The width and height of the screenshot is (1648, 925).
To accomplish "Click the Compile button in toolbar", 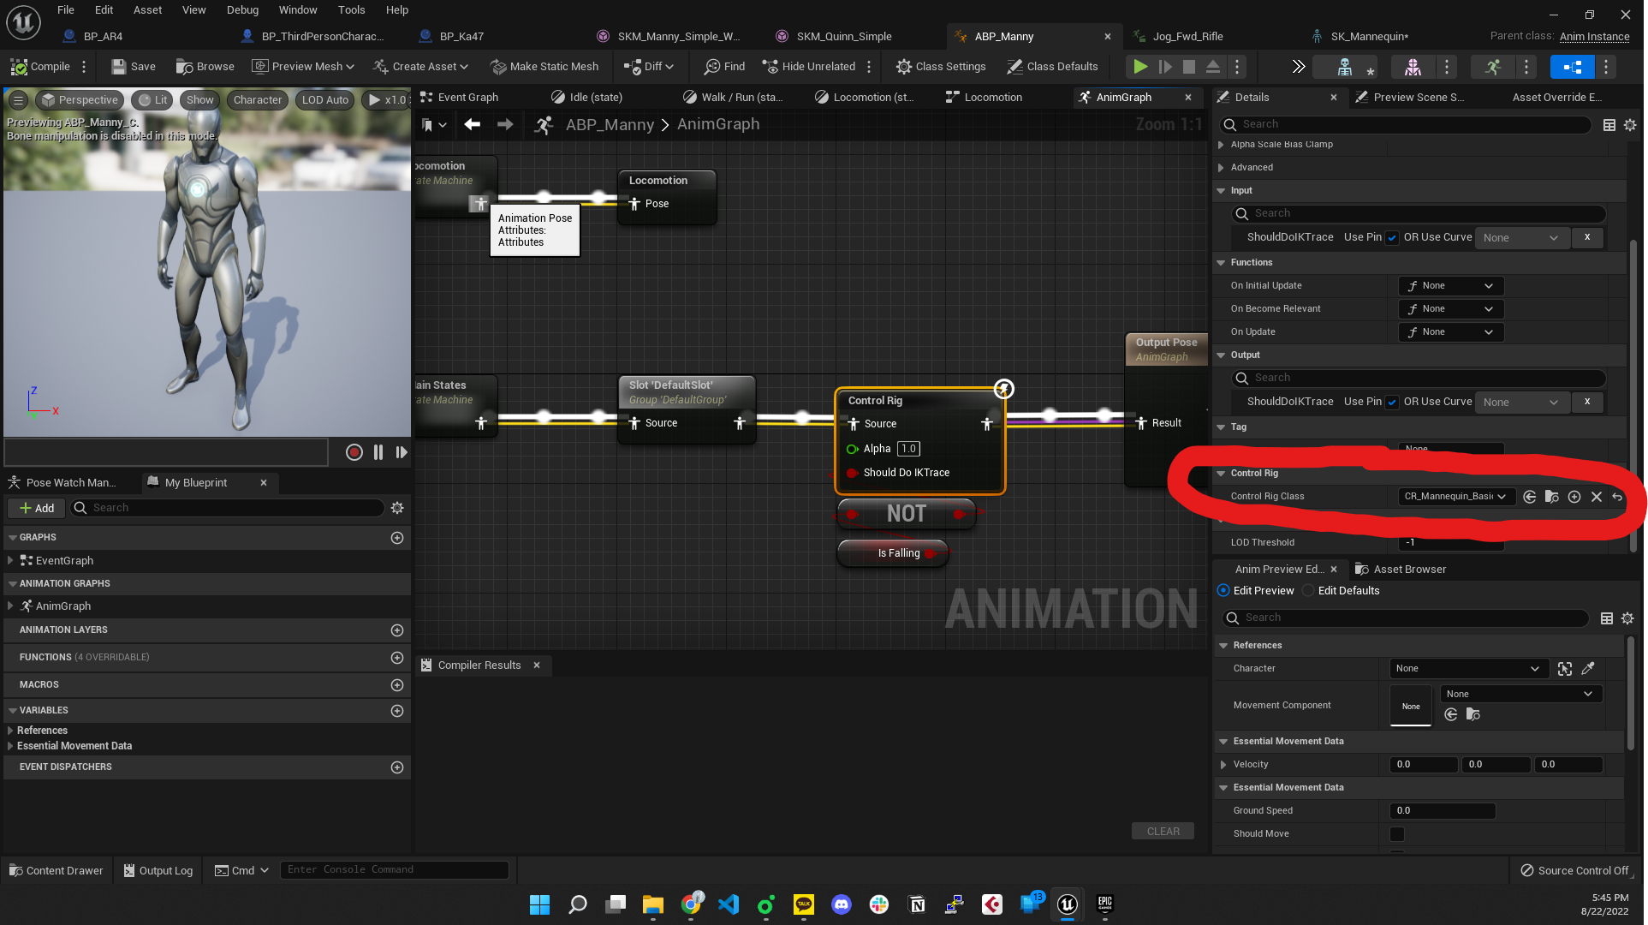I will 40,66.
